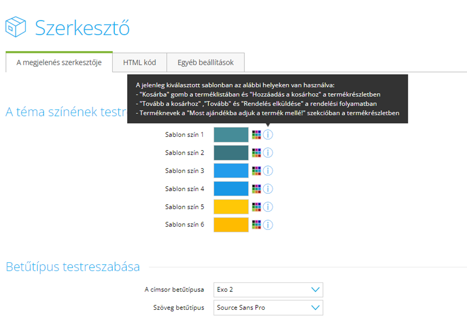467x334 pixels.
Task: Click the info icon next to Sablon szín 2
Action: 268,153
